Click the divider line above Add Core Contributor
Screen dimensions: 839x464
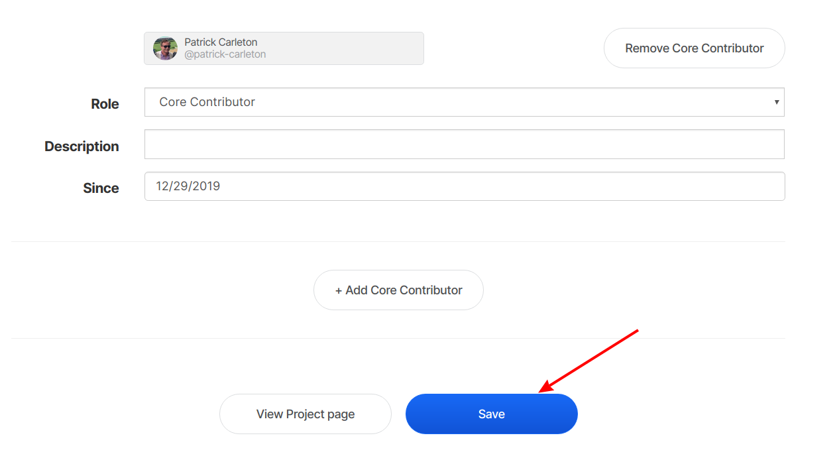tap(398, 241)
